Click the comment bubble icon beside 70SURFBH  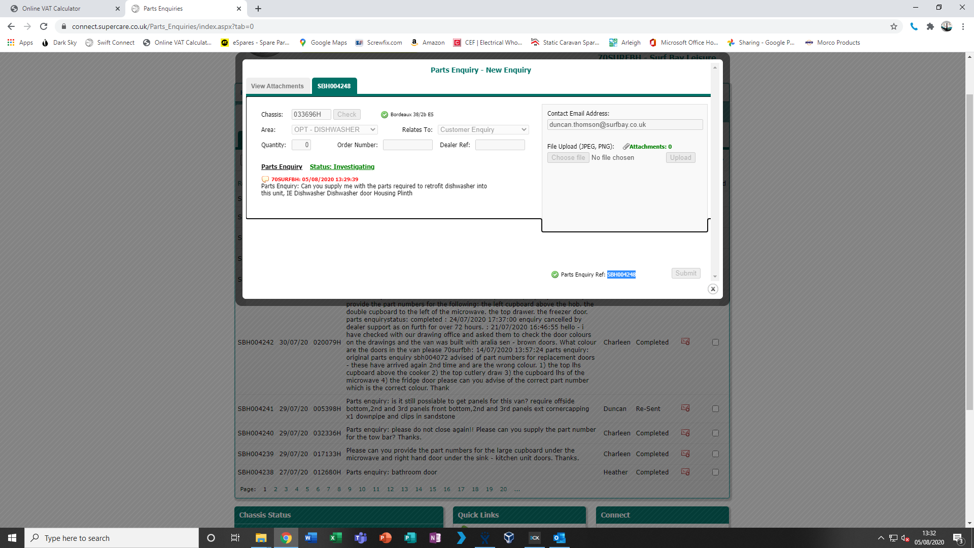coord(265,179)
